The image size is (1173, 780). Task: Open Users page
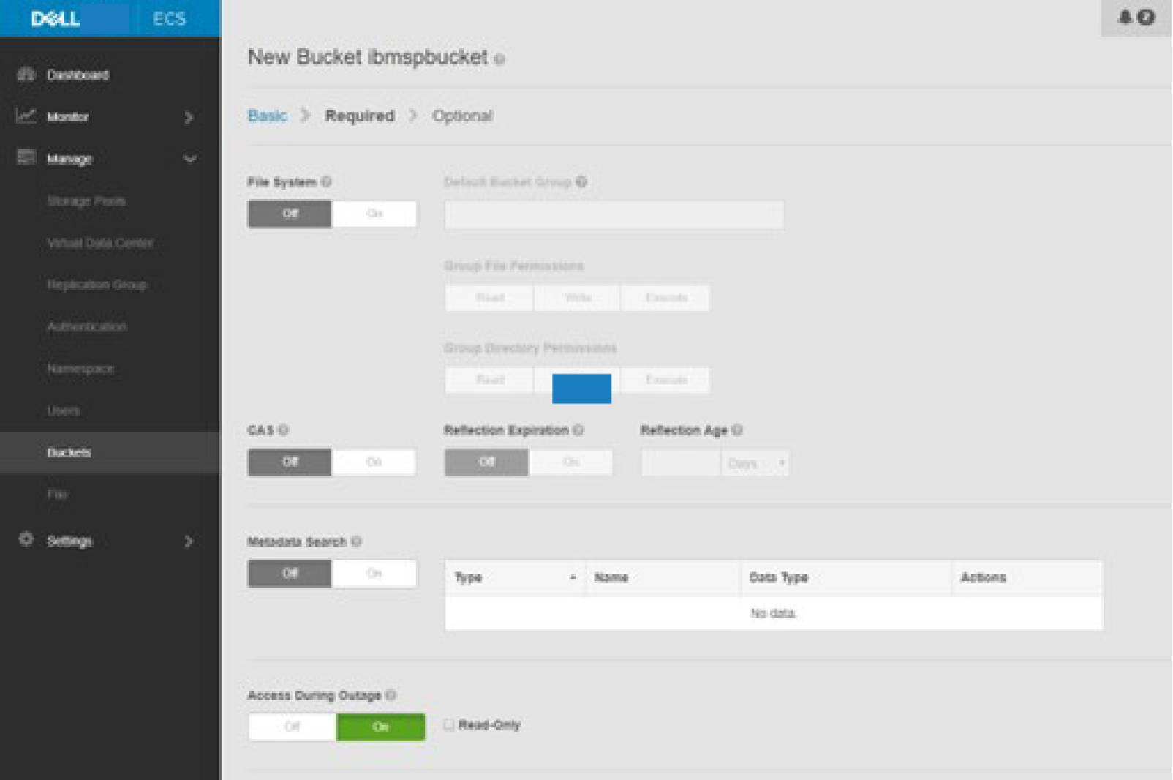click(x=64, y=410)
